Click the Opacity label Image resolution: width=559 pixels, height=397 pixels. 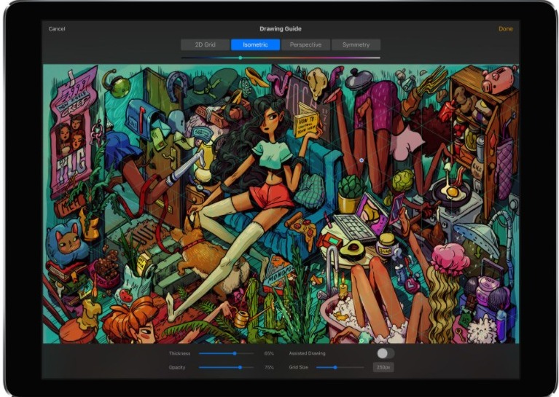click(177, 367)
